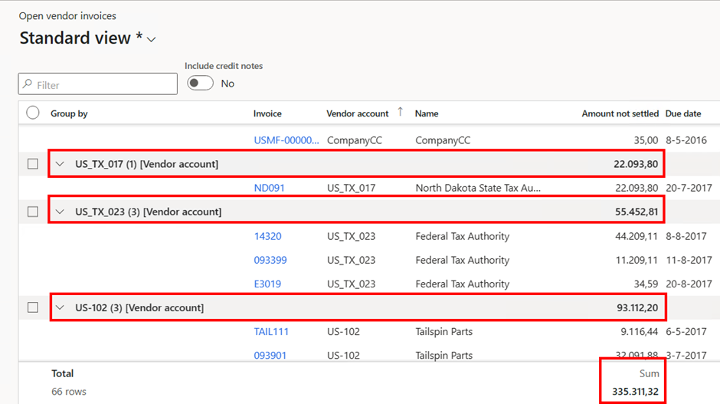Collapse the US_TX_017 group chevron
Screen dimensions: 720x404
(60, 164)
